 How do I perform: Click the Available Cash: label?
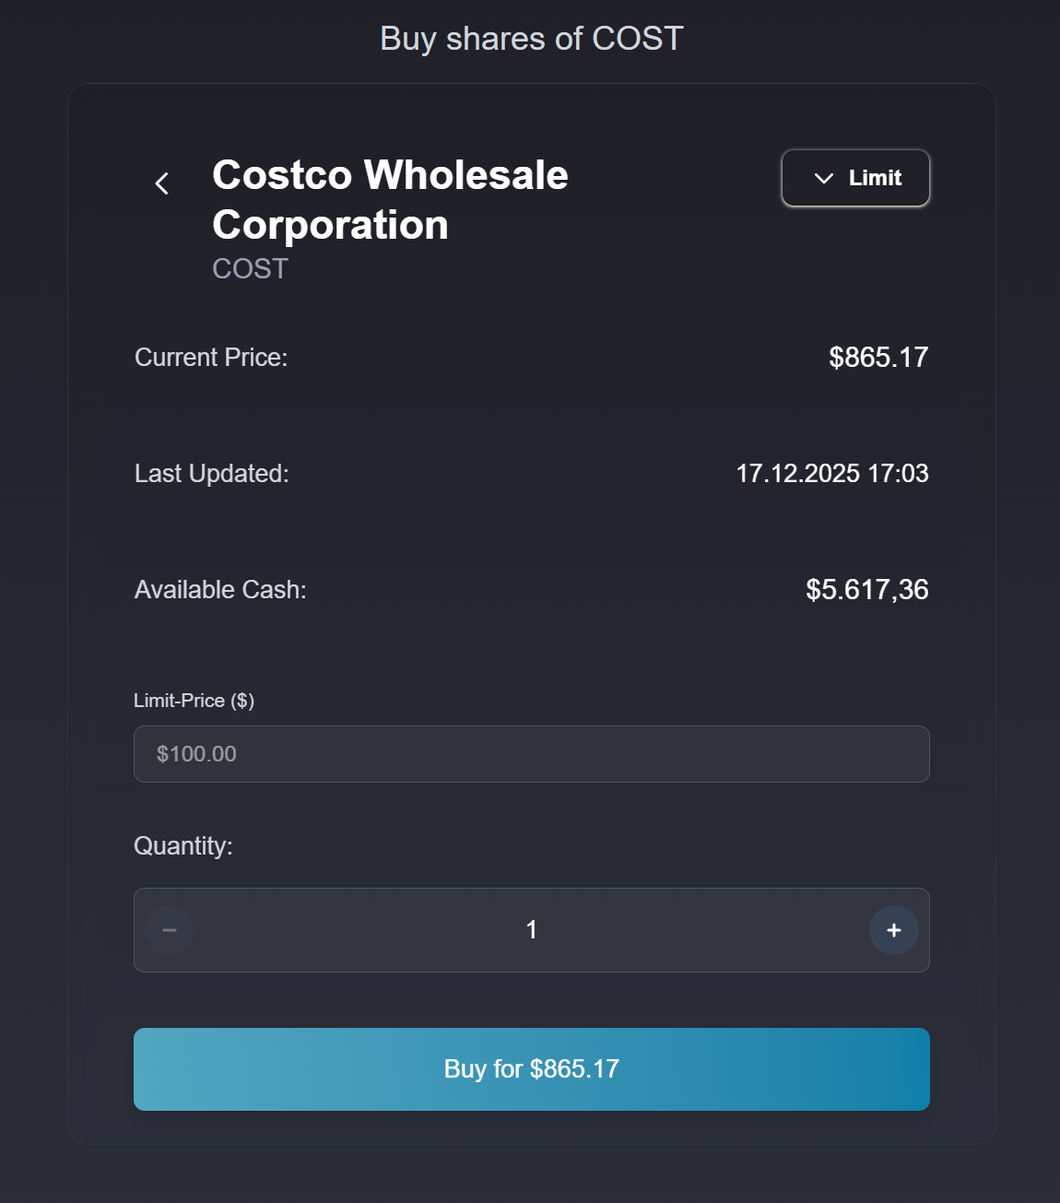click(x=220, y=590)
